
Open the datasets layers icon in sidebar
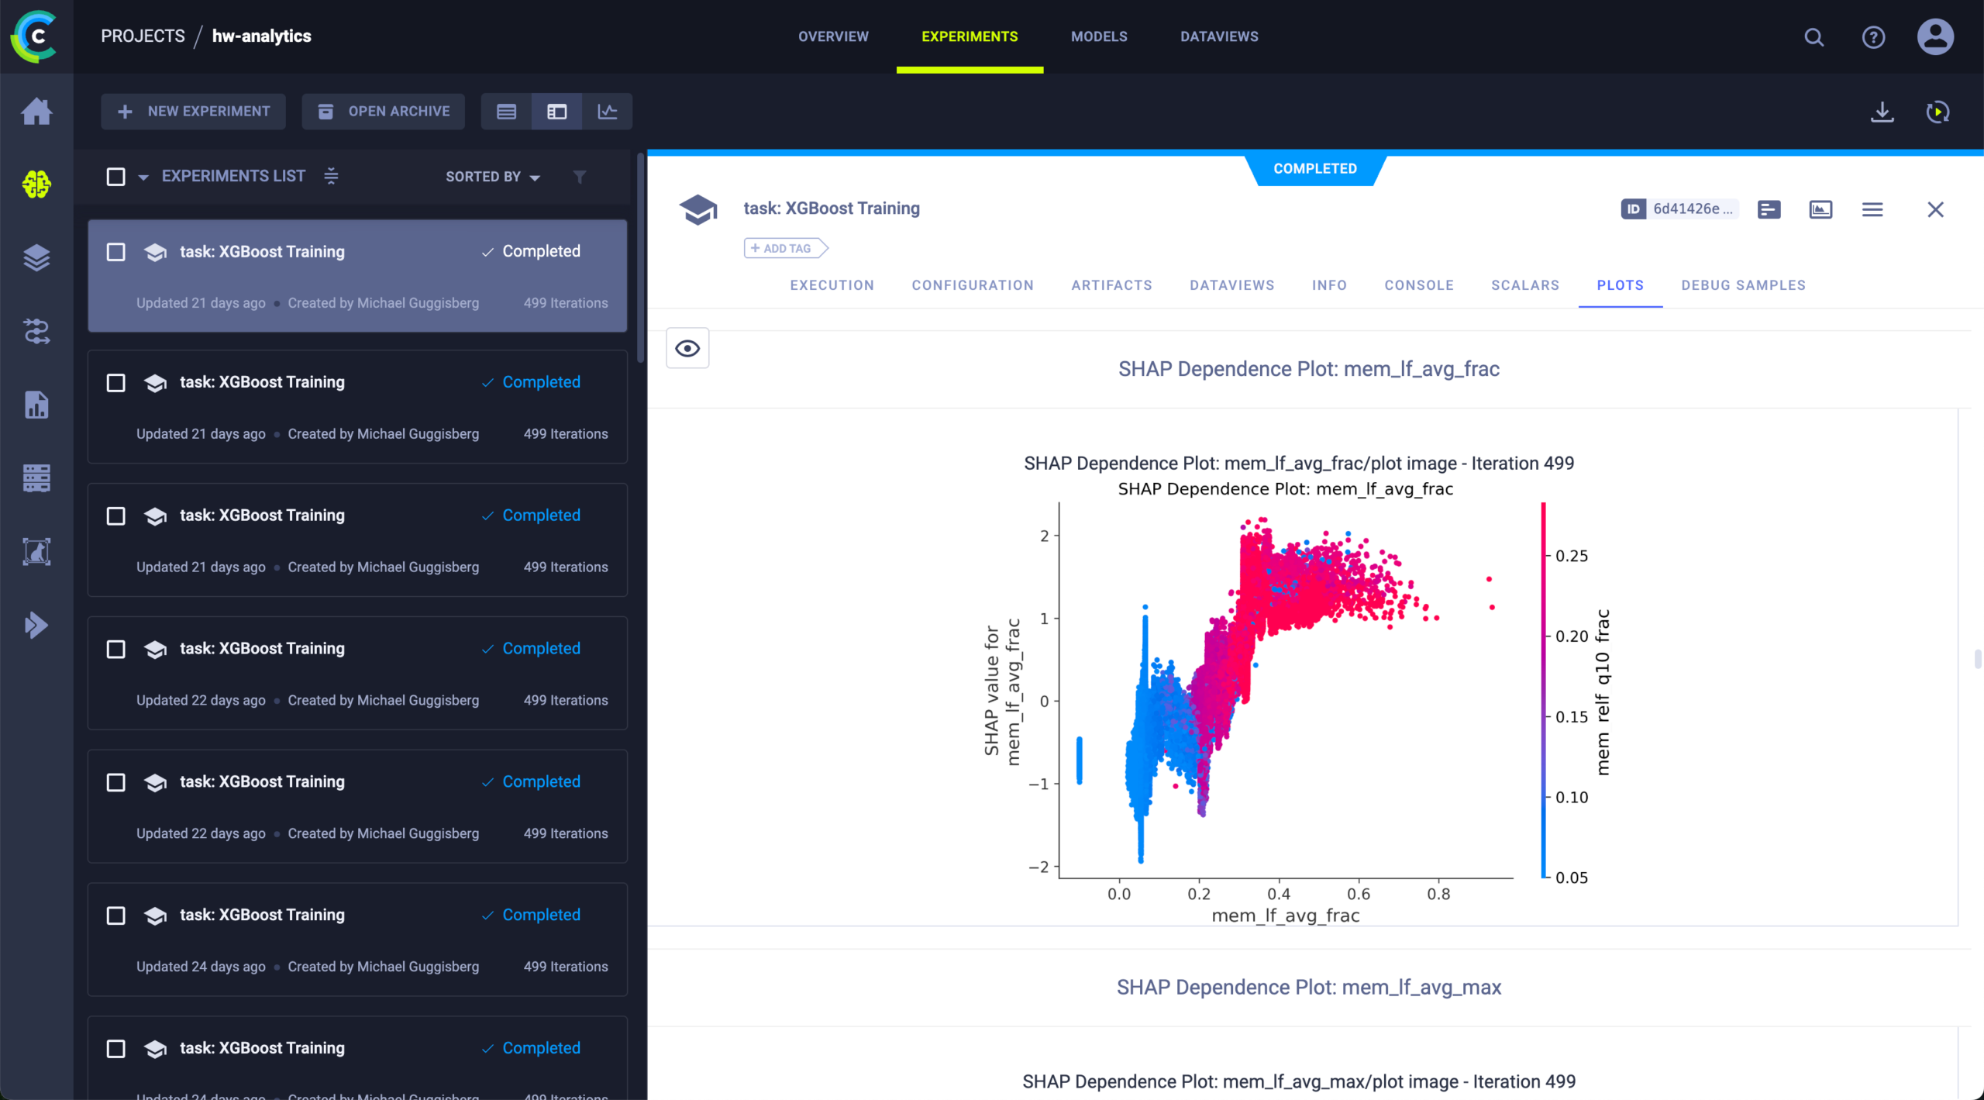pos(36,257)
